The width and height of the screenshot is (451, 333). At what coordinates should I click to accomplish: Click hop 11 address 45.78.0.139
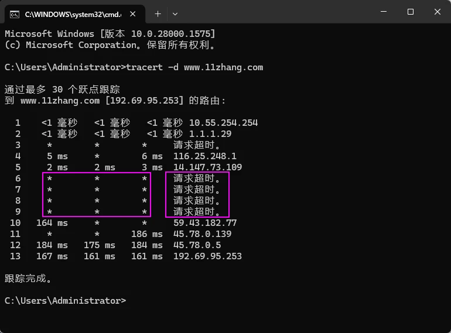coord(202,234)
